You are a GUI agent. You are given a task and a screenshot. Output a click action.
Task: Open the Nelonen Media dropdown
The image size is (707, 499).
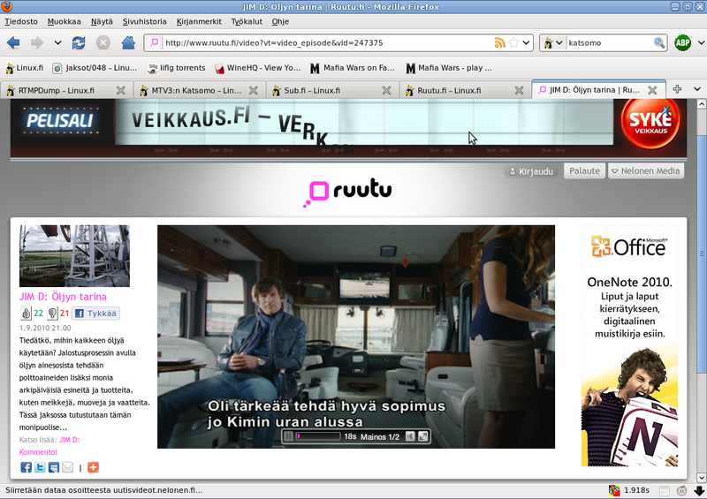click(x=645, y=171)
